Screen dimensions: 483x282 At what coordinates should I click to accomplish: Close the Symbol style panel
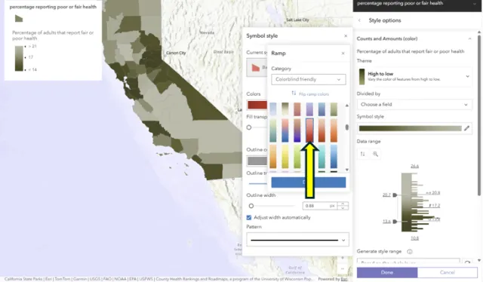click(x=346, y=36)
